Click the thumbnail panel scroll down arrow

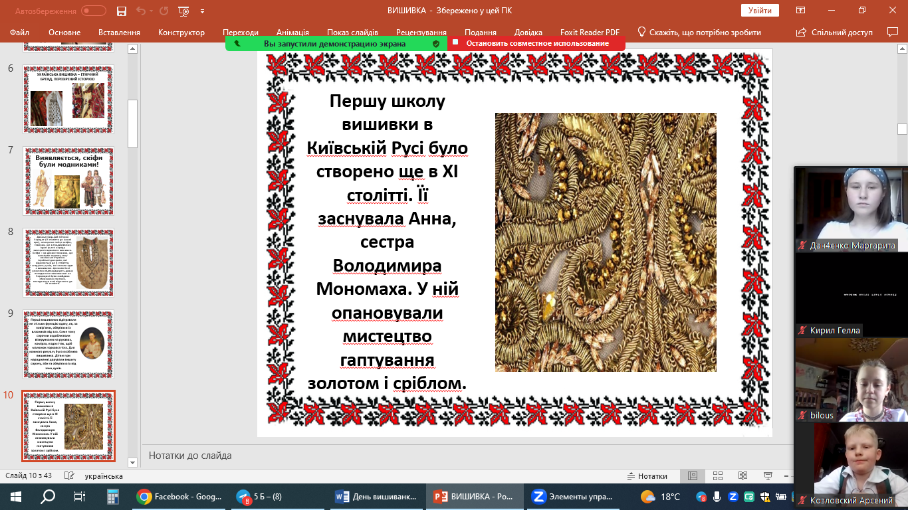click(132, 462)
